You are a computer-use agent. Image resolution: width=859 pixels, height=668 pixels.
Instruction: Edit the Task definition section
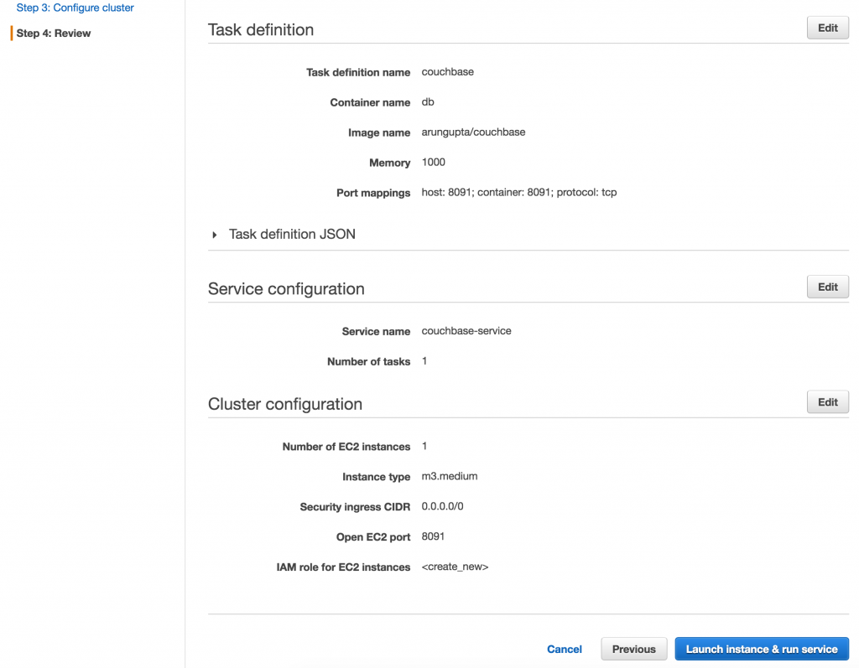[827, 28]
